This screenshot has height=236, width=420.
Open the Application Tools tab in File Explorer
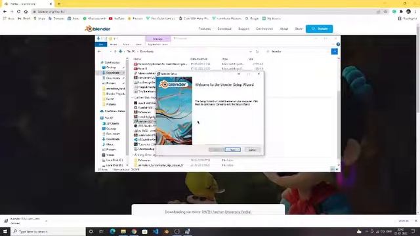coord(157,45)
